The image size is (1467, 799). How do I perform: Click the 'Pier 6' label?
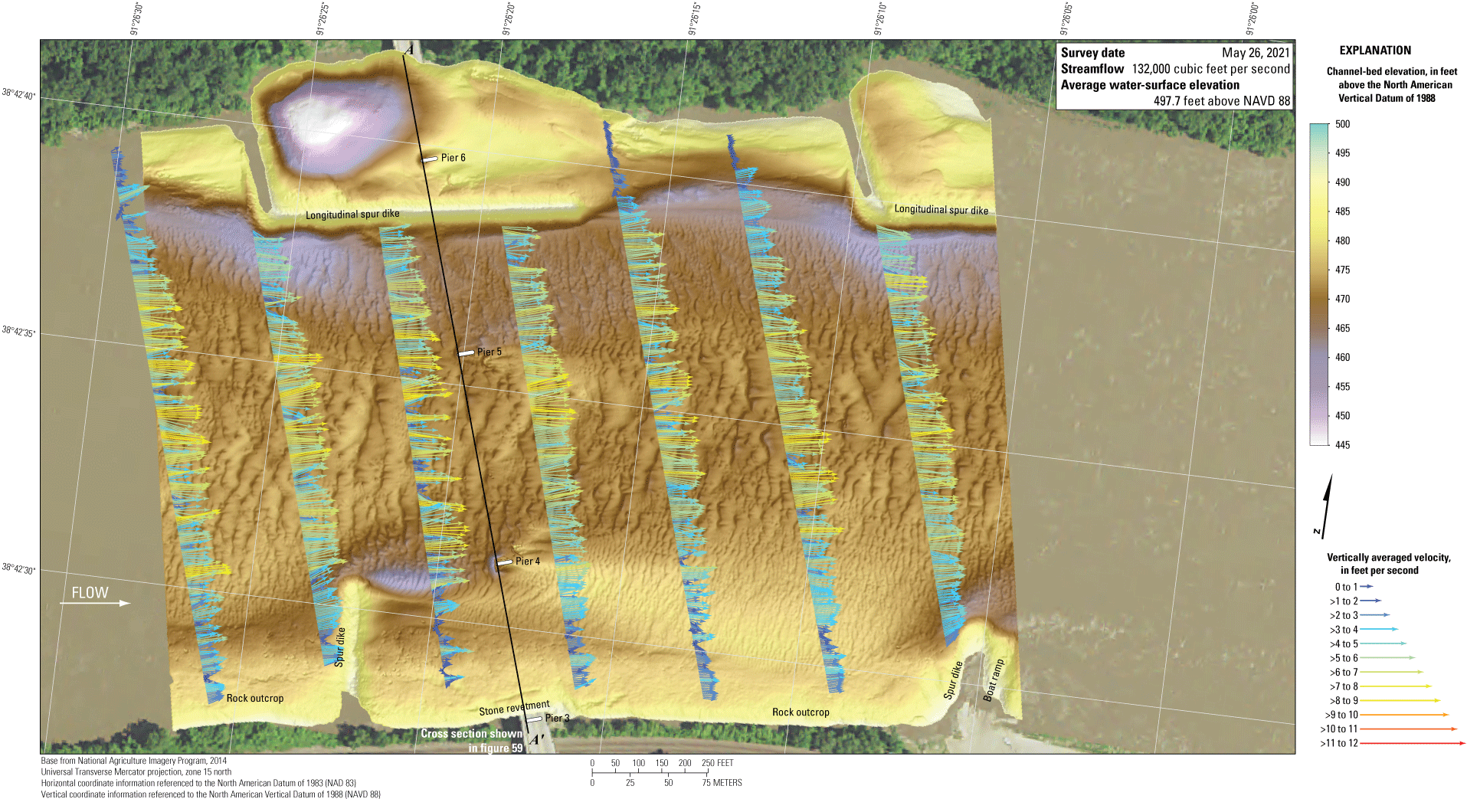pos(453,158)
